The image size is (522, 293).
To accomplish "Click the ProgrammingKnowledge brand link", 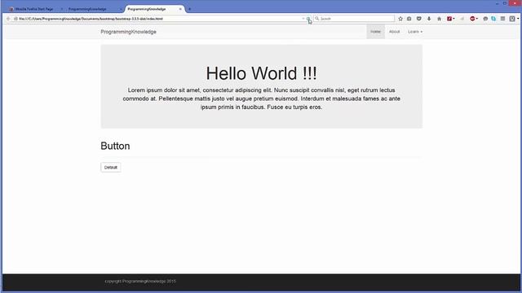I will 129,32.
